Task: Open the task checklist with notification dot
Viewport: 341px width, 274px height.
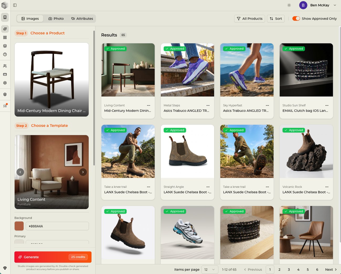Action: coord(5,106)
